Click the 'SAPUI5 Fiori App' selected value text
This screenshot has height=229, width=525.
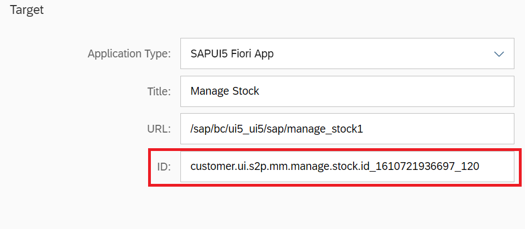(232, 54)
